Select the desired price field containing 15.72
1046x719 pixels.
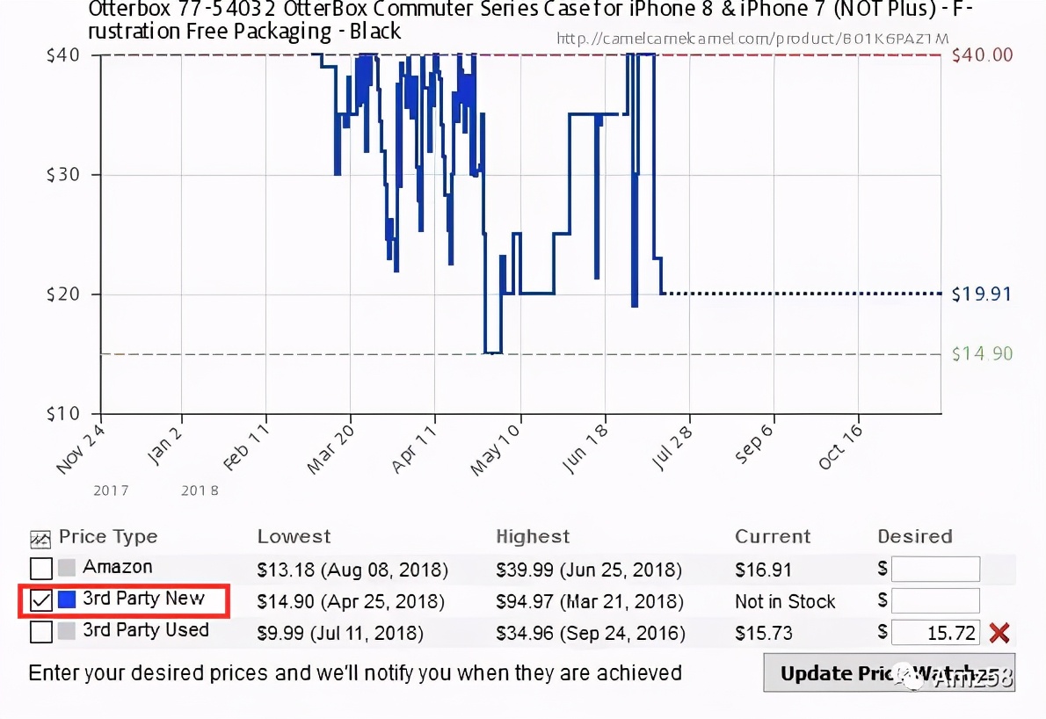point(935,632)
